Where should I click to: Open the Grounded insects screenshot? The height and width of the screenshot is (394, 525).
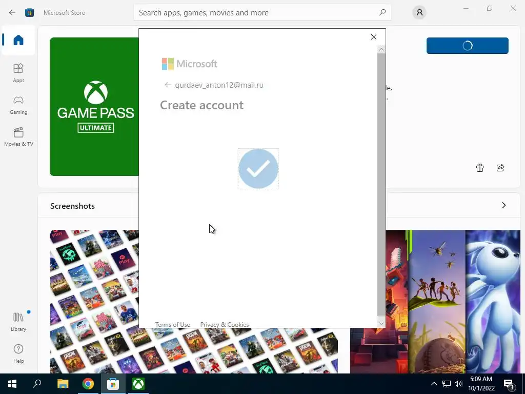coord(437,302)
